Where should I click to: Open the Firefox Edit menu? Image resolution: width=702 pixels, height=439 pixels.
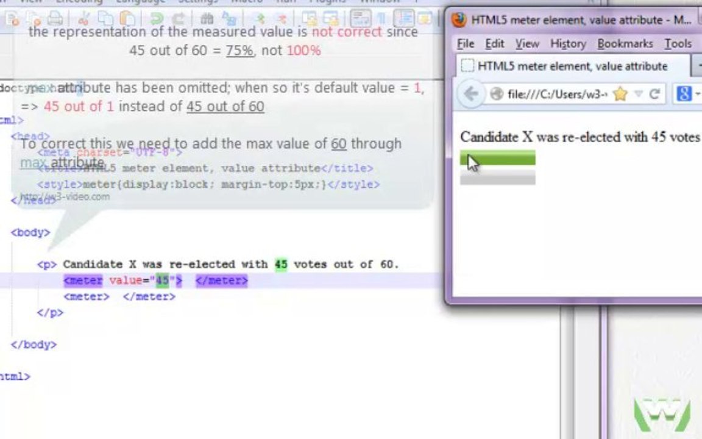click(494, 43)
